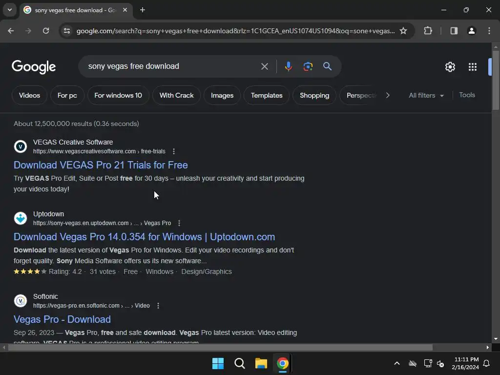Viewport: 500px width, 375px height.
Task: Click the browser back arrow
Action: pyautogui.click(x=11, y=31)
